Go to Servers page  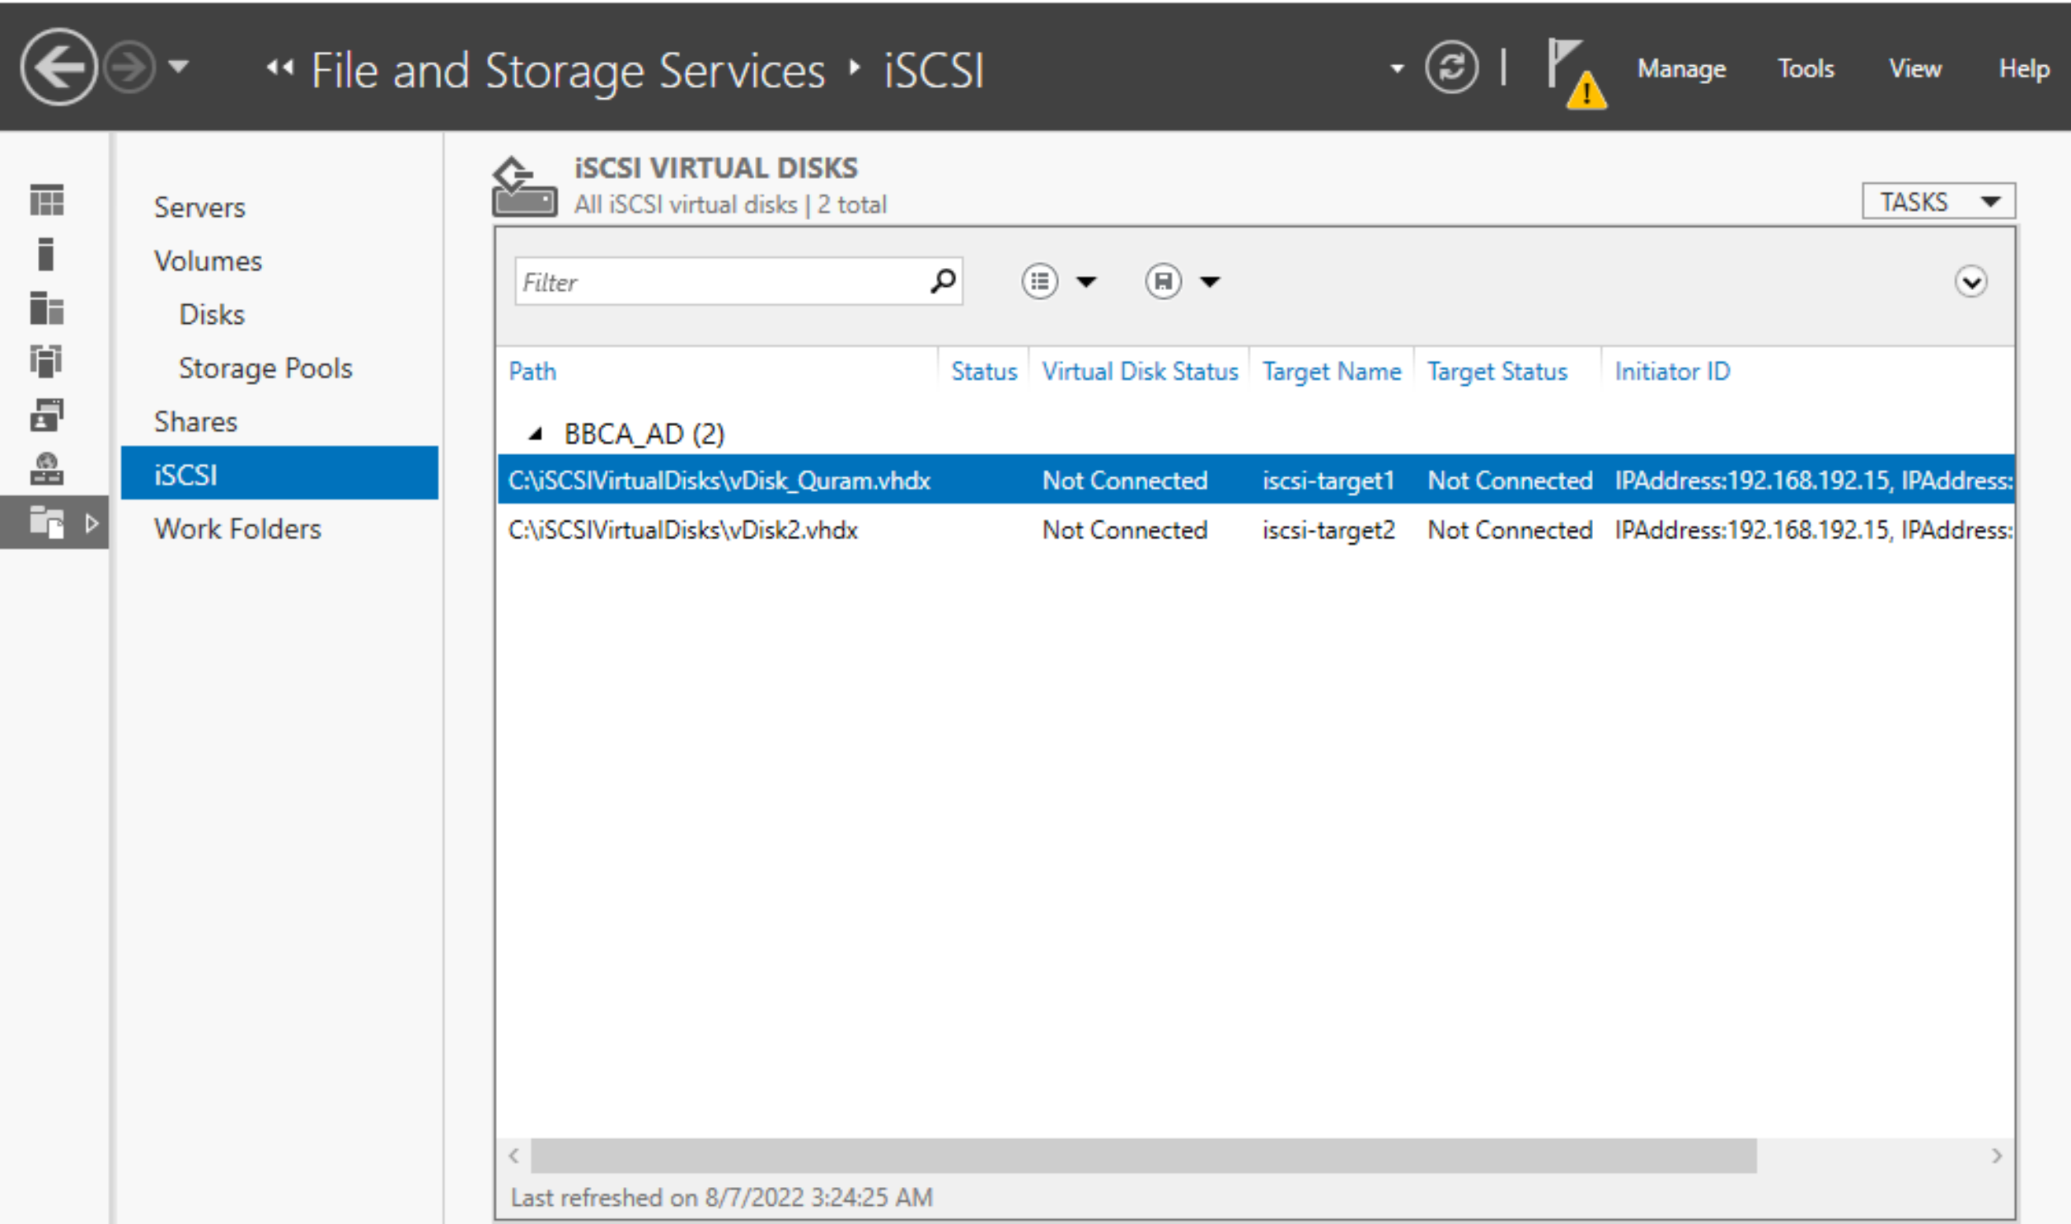pos(199,207)
